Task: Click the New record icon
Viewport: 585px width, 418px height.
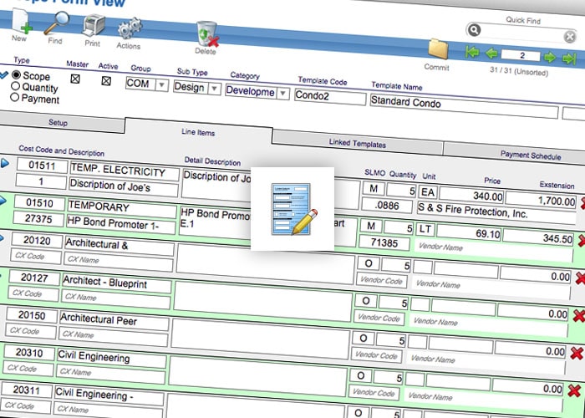Action: (x=21, y=21)
